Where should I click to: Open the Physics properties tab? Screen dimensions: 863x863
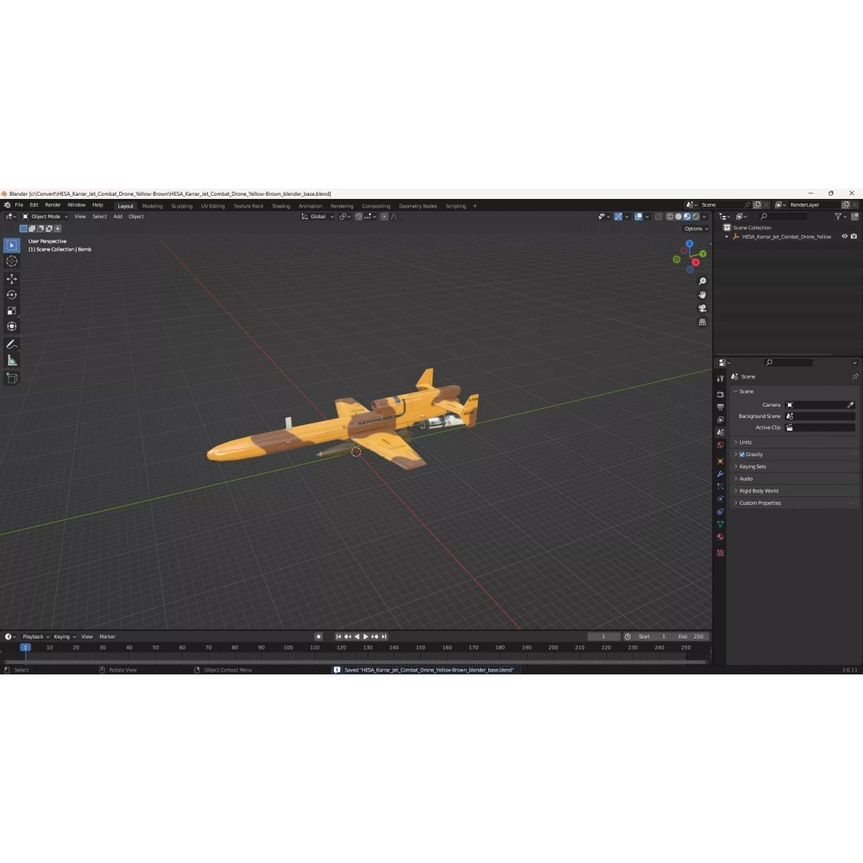(x=721, y=499)
